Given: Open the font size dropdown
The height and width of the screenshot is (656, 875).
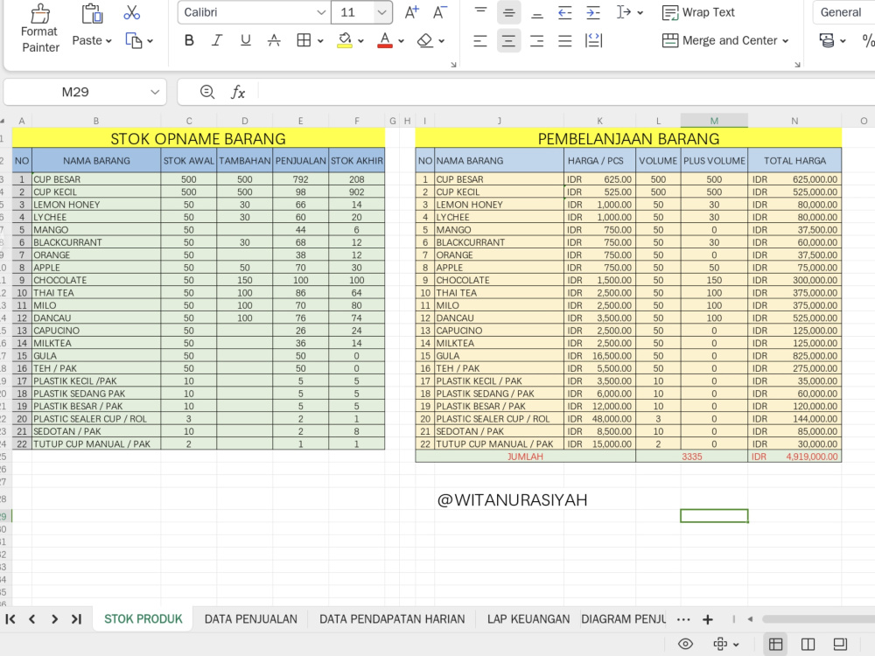Looking at the screenshot, I should point(381,12).
